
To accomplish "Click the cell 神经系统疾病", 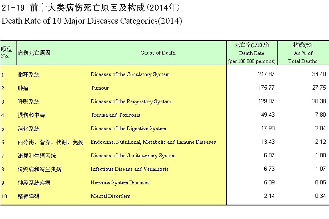I will click(x=34, y=183).
